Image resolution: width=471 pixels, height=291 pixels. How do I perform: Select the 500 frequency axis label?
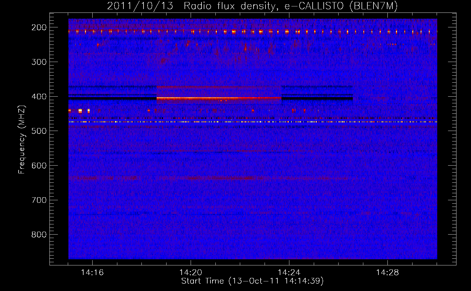tap(39, 131)
